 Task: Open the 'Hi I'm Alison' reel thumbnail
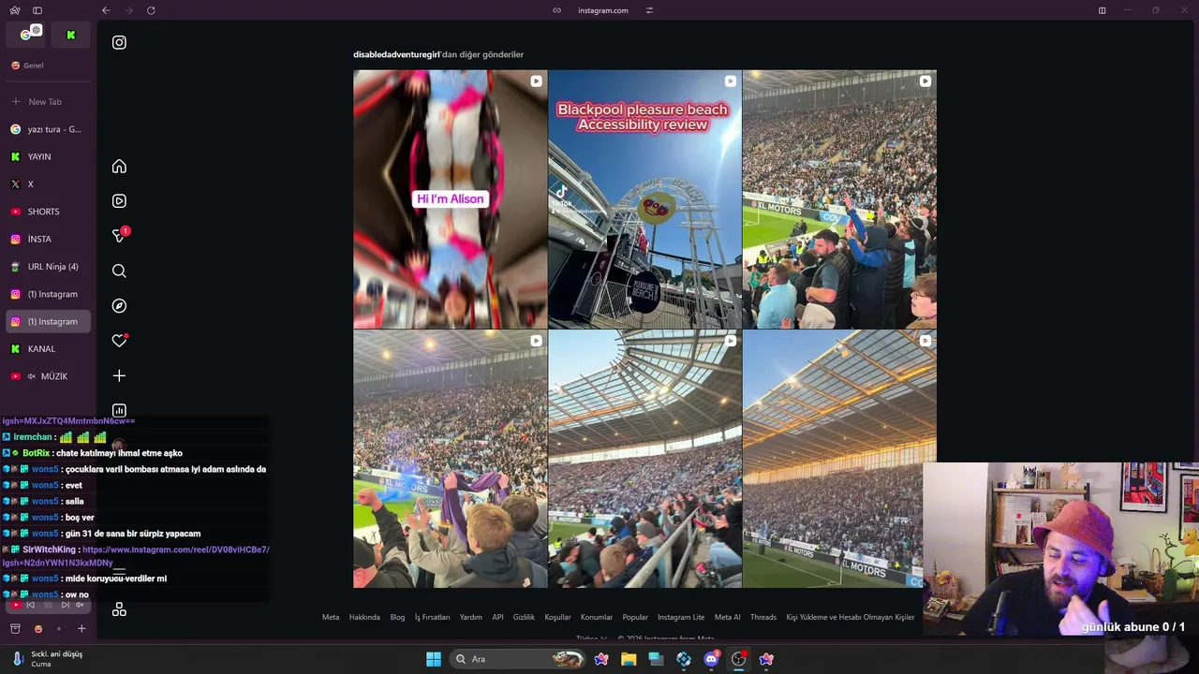450,199
